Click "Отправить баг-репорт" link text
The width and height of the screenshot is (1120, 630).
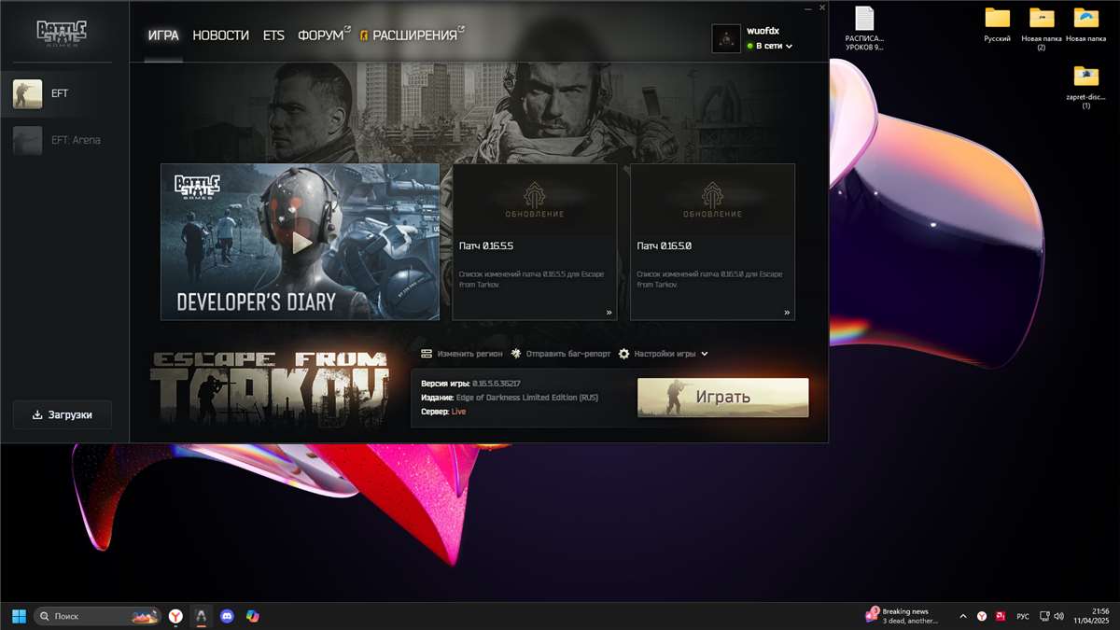(x=568, y=354)
